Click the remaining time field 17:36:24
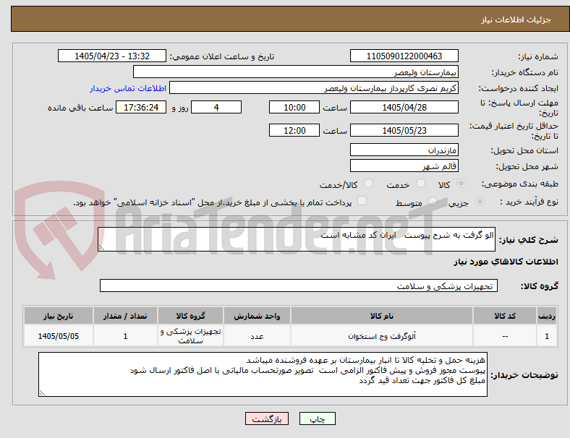The image size is (570, 438). (141, 108)
